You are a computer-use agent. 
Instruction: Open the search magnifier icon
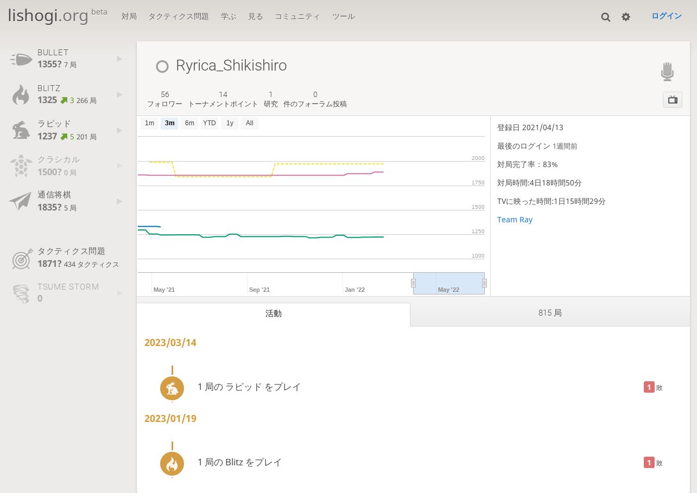pos(606,17)
